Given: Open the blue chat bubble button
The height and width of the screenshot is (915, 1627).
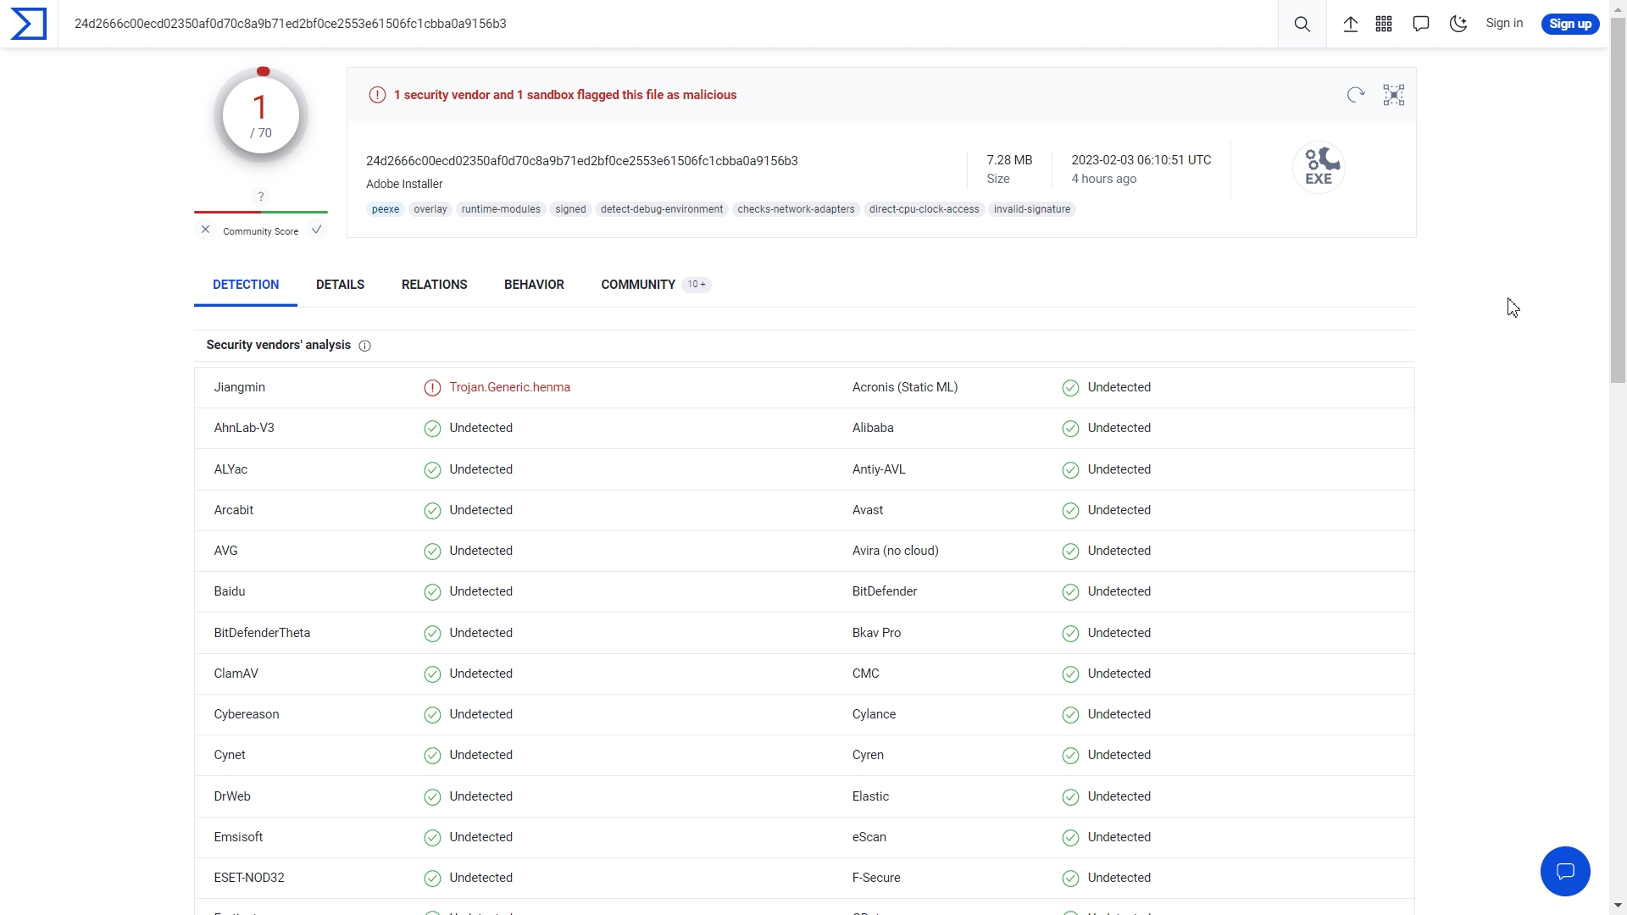Looking at the screenshot, I should tap(1565, 871).
